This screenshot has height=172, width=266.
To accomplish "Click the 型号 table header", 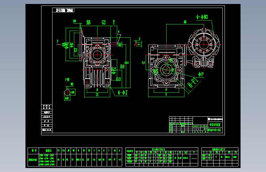I will coord(34,151).
